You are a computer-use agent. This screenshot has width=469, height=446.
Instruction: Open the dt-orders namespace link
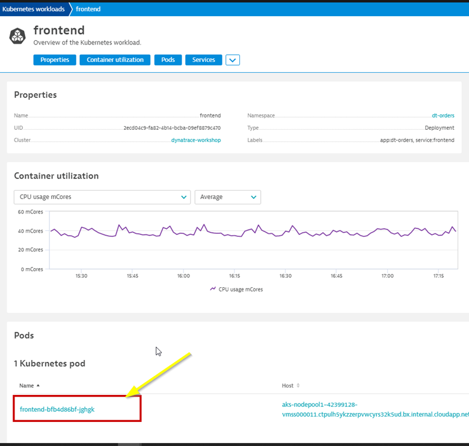tap(443, 115)
